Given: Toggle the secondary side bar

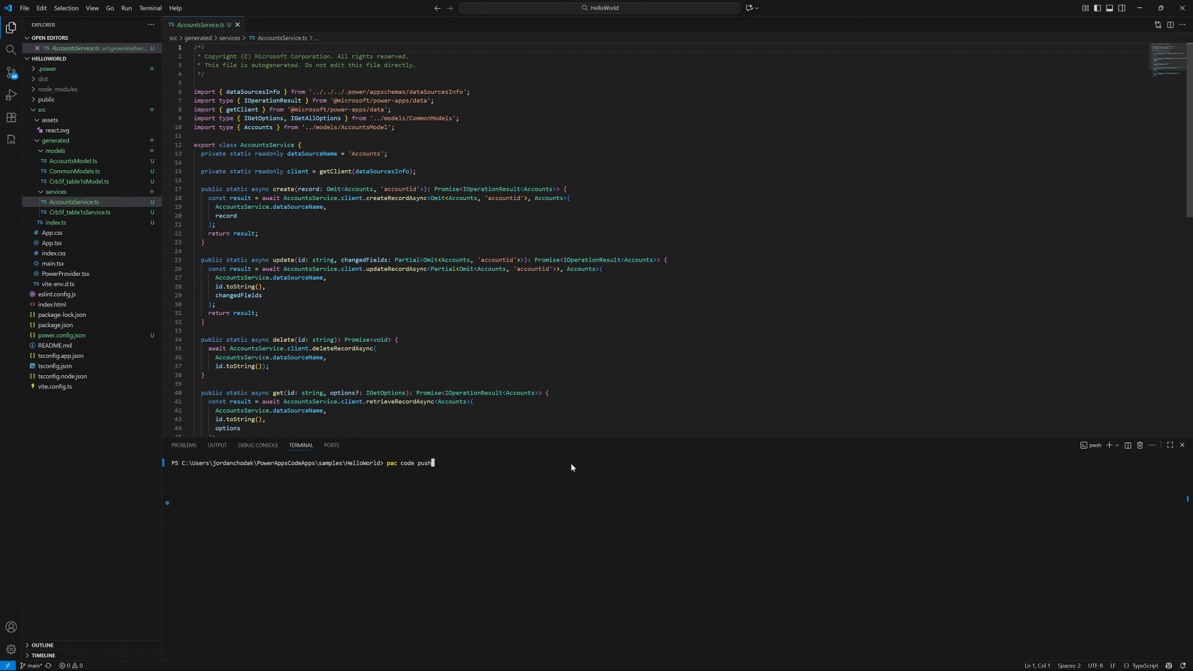Looking at the screenshot, I should pos(1122,8).
